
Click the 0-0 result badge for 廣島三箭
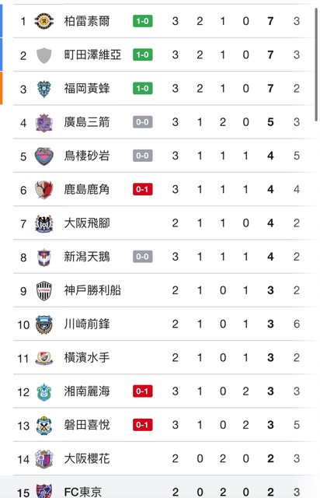[x=142, y=122]
